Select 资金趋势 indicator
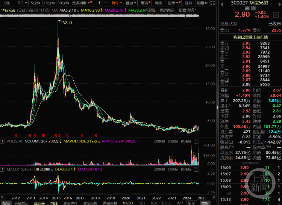Viewport: 282px width, 205px height. tap(90, 203)
